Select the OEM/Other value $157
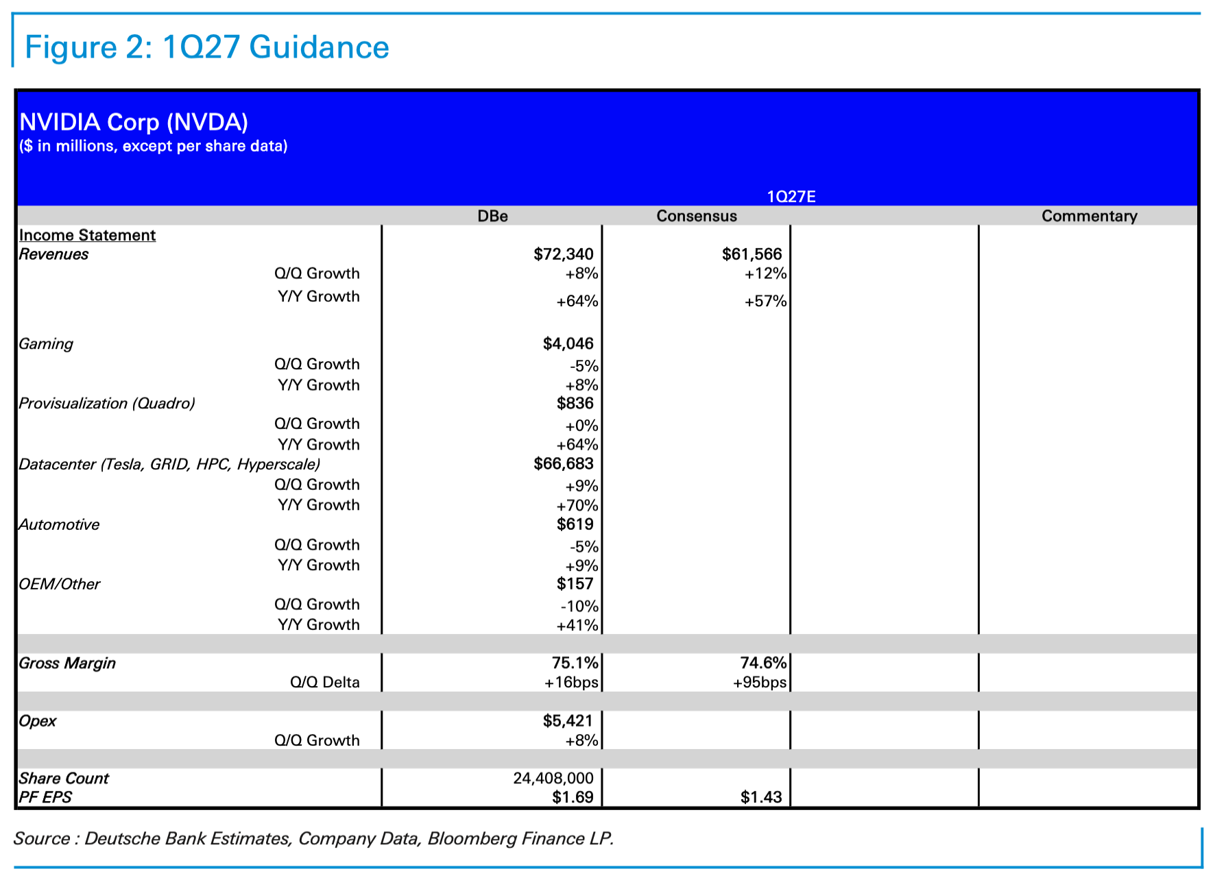 point(575,584)
